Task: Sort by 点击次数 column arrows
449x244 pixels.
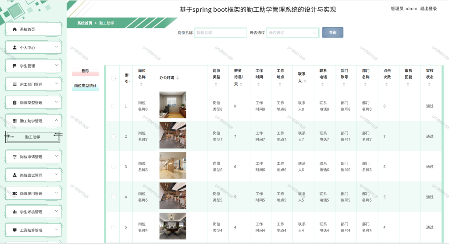Action: coord(387,84)
